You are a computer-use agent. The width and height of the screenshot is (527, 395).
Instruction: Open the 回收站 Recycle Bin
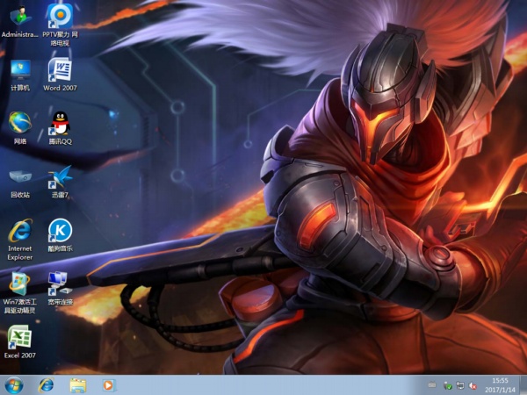coord(20,183)
